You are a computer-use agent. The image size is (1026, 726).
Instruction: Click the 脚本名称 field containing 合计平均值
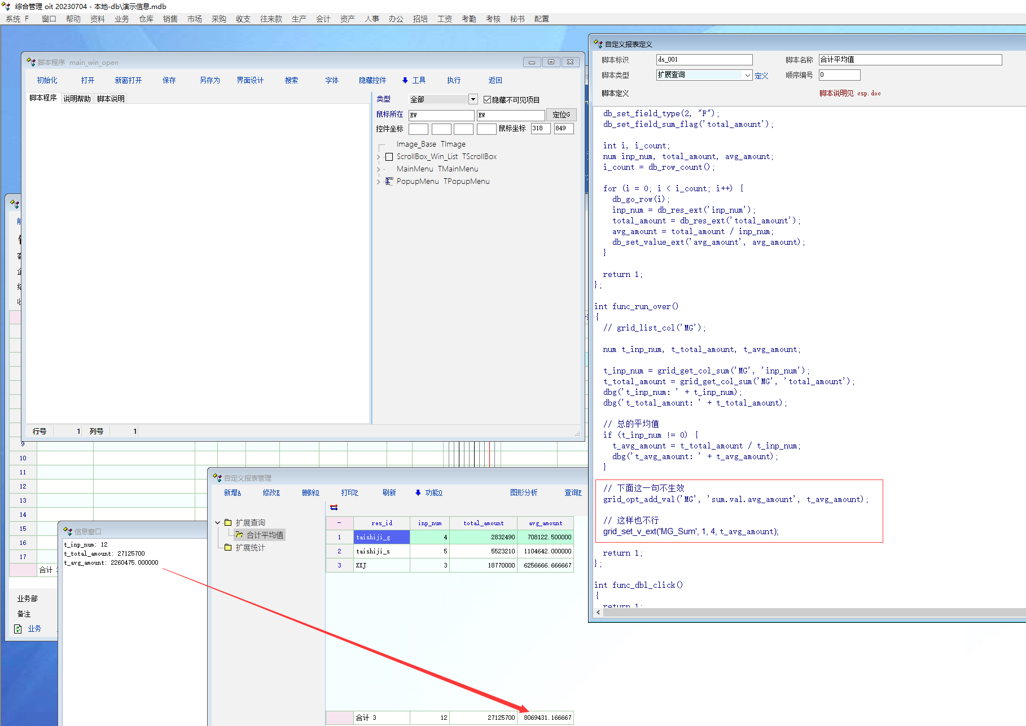click(x=910, y=60)
